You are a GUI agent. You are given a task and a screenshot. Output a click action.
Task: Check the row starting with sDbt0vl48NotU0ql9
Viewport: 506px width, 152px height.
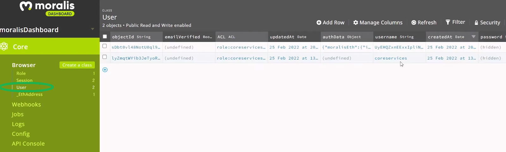pos(105,46)
